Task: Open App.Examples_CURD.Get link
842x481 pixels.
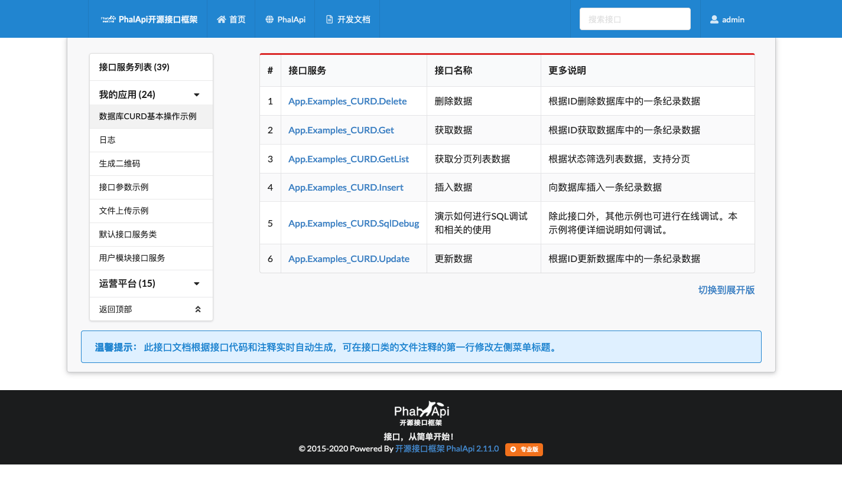Action: pos(341,130)
